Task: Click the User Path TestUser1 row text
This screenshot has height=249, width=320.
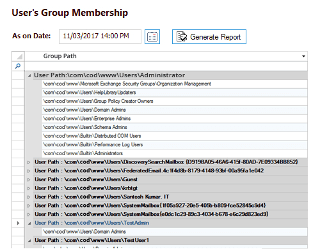Action: tap(92, 240)
